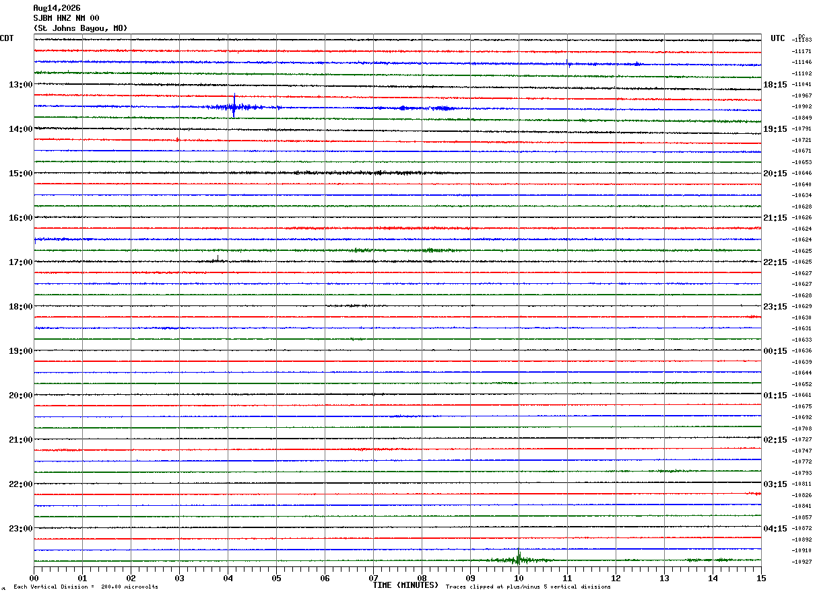
Task: Click the 04:15 UTC time label
Action: point(775,529)
